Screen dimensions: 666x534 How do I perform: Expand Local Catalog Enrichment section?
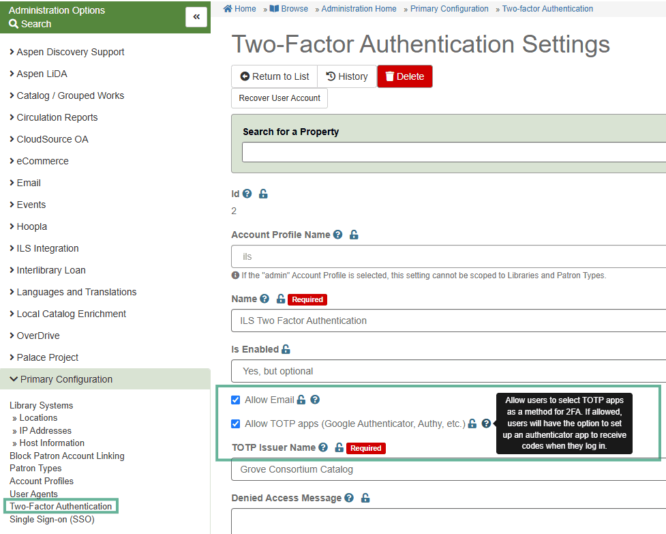[68, 314]
